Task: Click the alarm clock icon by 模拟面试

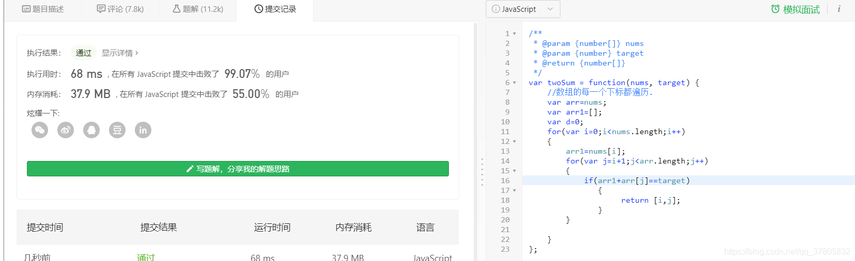Action: (775, 9)
